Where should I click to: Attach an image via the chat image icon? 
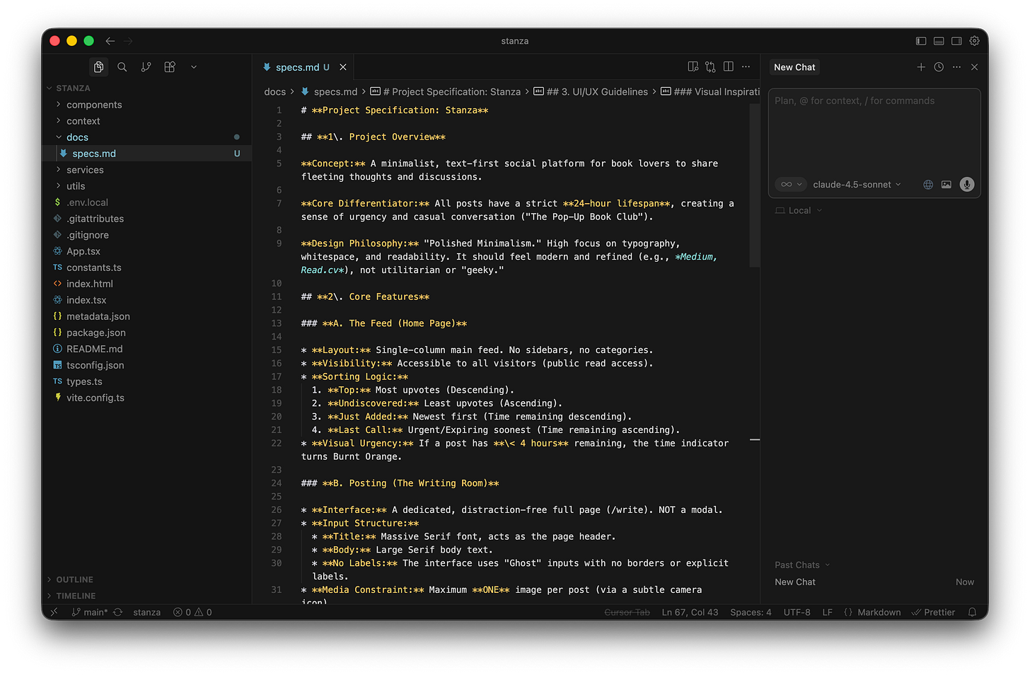(x=947, y=184)
